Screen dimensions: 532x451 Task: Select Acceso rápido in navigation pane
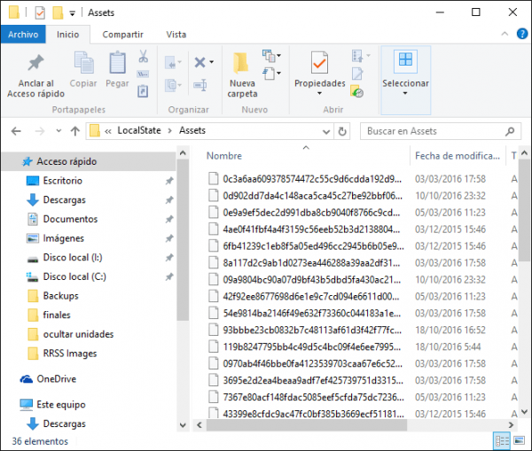click(89, 161)
